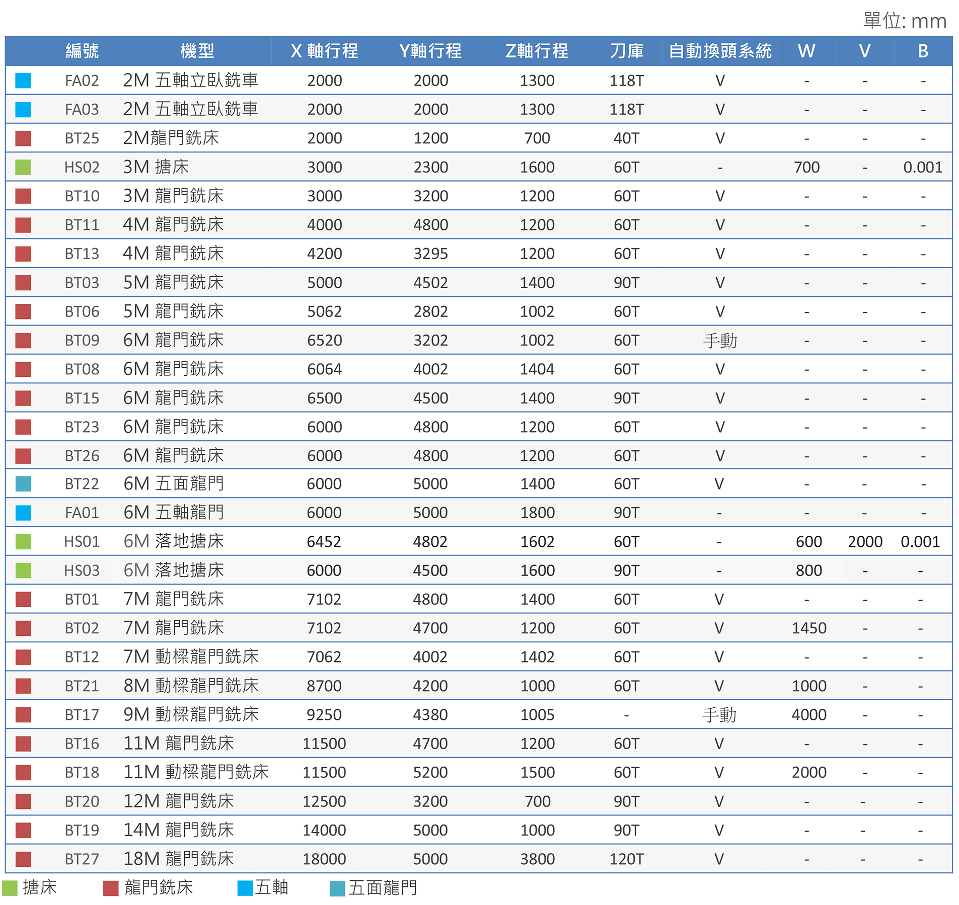This screenshot has height=905, width=959.
Task: Click the BT02 W value 1450
Action: click(x=809, y=628)
